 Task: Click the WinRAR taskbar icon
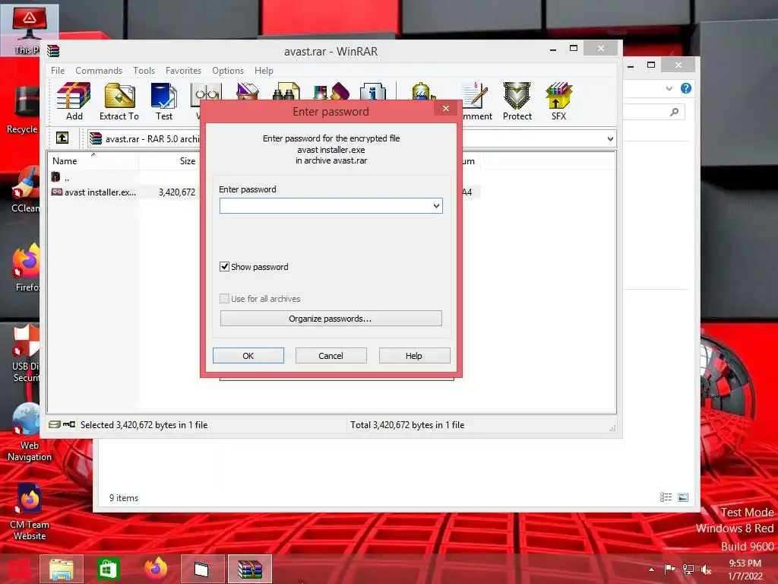[249, 569]
